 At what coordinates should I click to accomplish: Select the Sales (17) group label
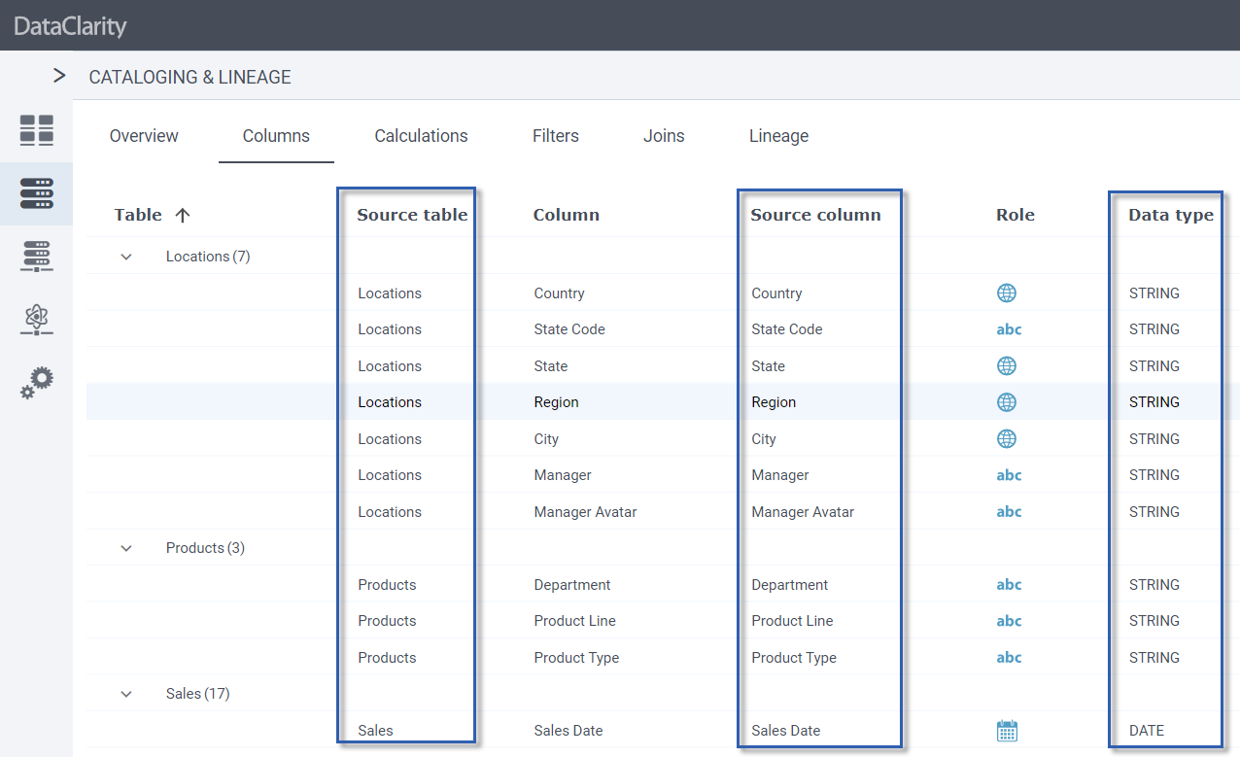[197, 694]
